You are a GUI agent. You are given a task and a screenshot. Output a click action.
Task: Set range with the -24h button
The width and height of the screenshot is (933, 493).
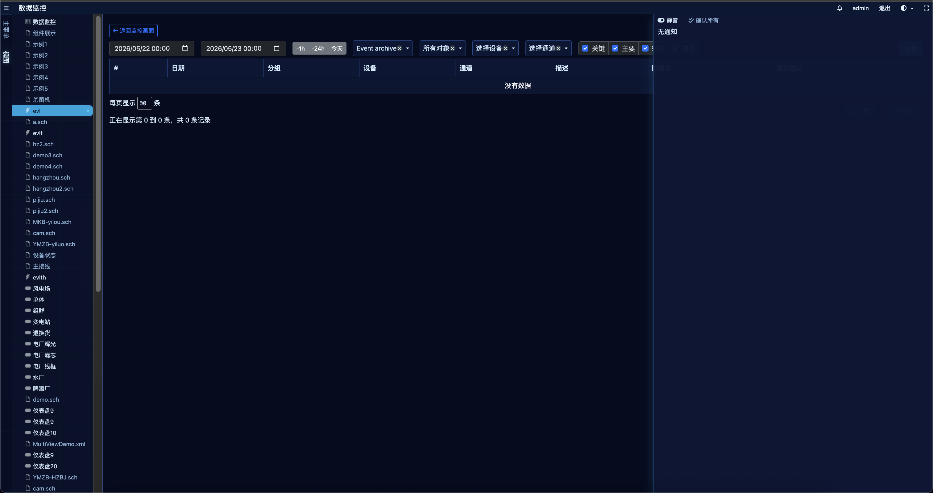(318, 48)
